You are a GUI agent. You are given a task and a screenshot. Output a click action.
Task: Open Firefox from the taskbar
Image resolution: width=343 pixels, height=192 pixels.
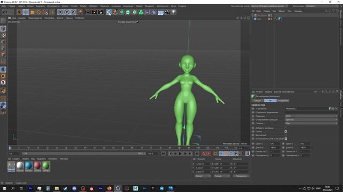pyautogui.click(x=109, y=188)
